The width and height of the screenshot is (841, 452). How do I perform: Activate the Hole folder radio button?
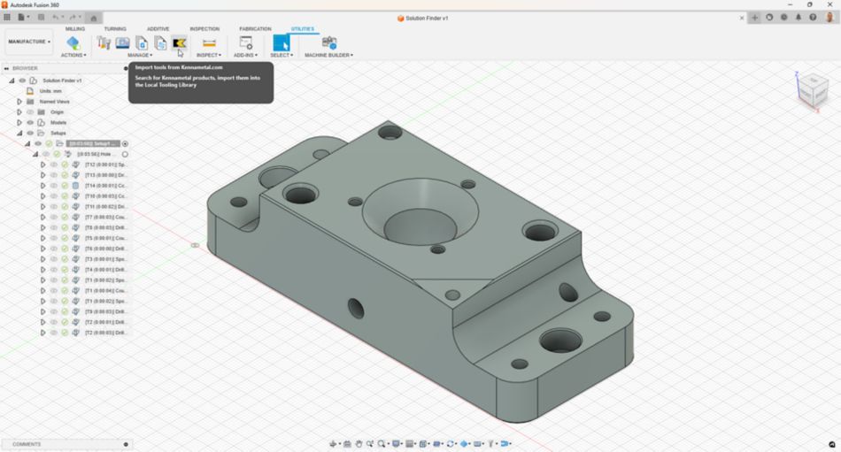click(125, 154)
